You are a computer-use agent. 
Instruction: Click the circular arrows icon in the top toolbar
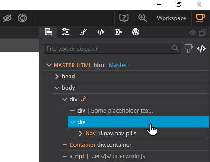(22, 18)
